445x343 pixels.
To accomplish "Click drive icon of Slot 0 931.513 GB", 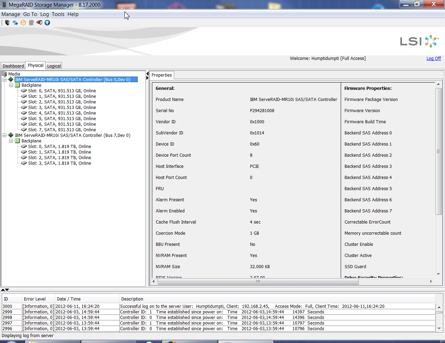I will click(24, 91).
